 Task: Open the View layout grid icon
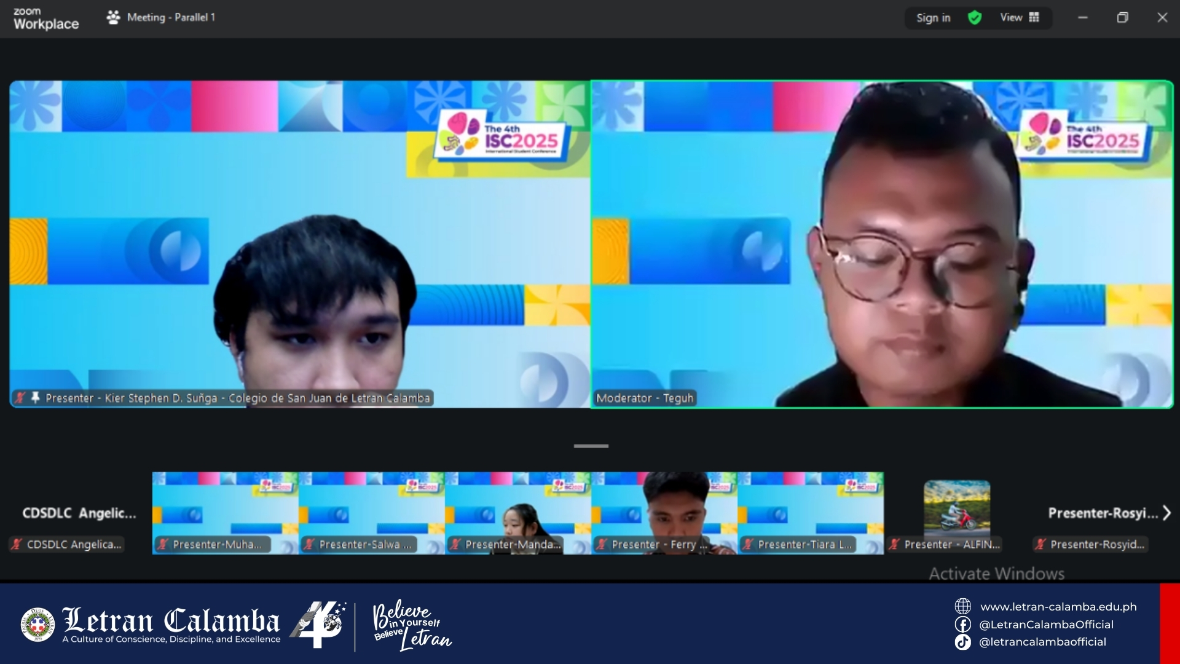point(1034,18)
